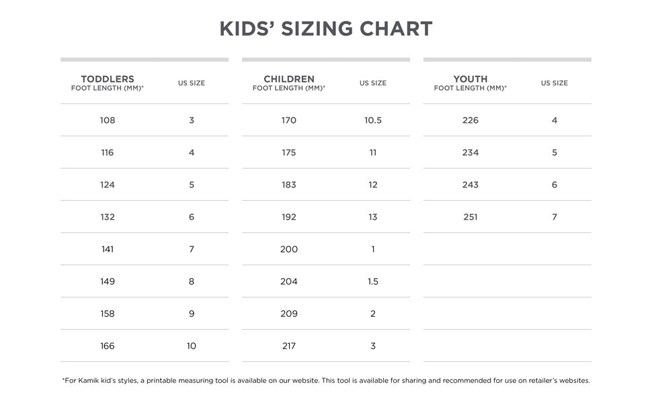
Task: Click children foot length 217
Action: tap(289, 346)
